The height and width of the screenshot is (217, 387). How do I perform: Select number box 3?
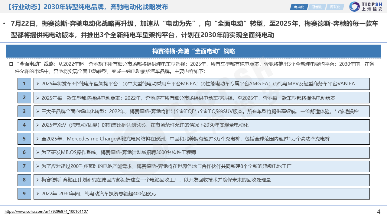[x=24, y=111]
